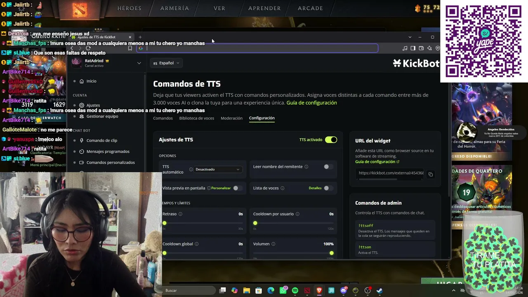The height and width of the screenshot is (297, 528).
Task: Click the info icon next to Lista de voces
Action: pyautogui.click(x=282, y=188)
